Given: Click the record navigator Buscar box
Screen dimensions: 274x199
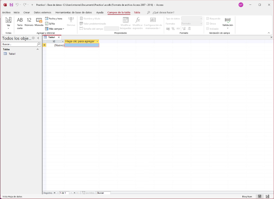Looking at the screenshot, I should pos(103,193).
